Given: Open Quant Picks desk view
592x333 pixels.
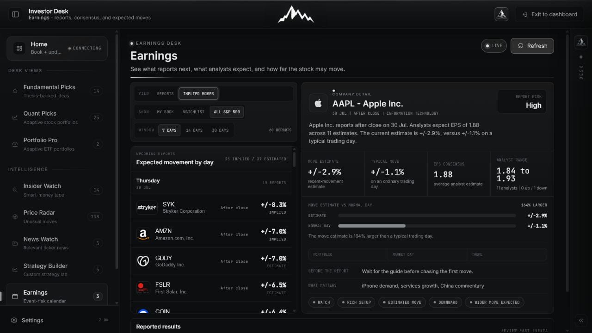Looking at the screenshot, I should pos(57,117).
